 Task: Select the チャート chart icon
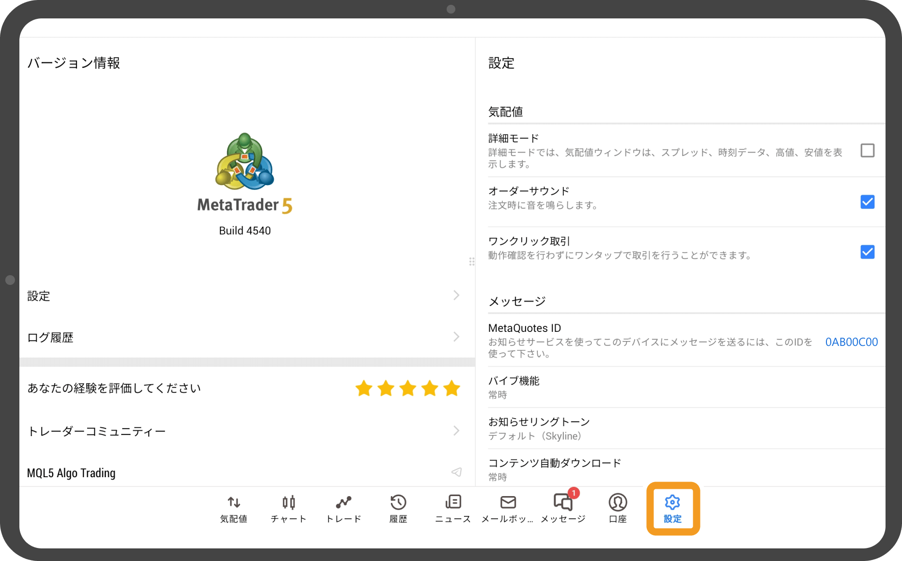(x=288, y=508)
